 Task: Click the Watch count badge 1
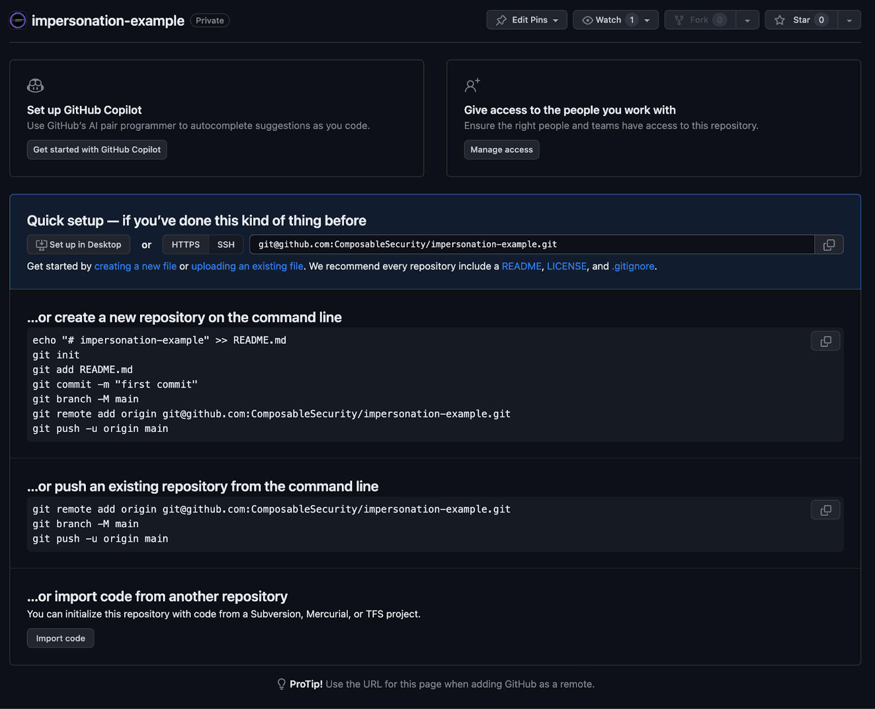click(x=632, y=20)
